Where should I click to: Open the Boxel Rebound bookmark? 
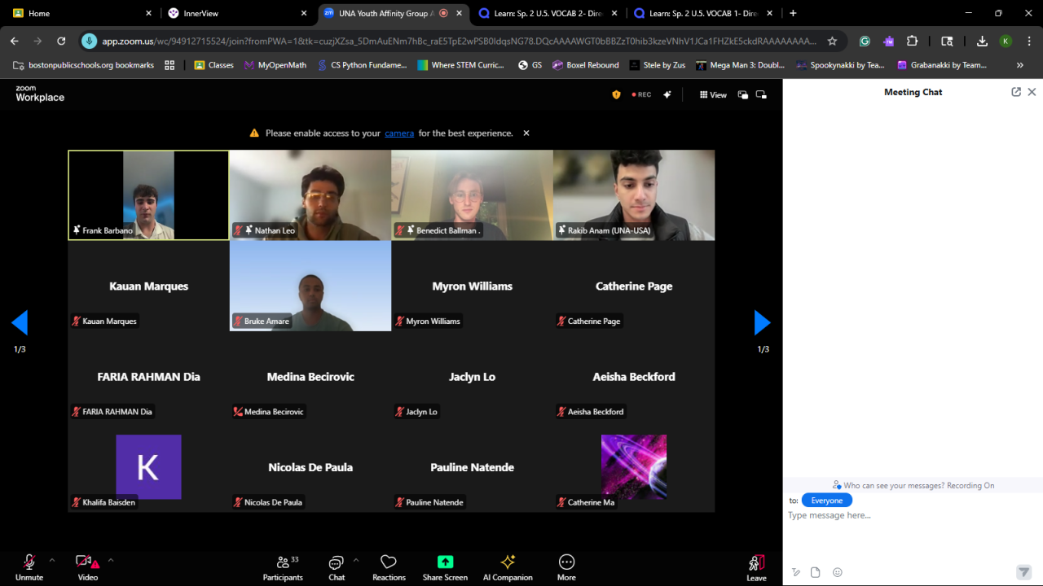(x=585, y=65)
